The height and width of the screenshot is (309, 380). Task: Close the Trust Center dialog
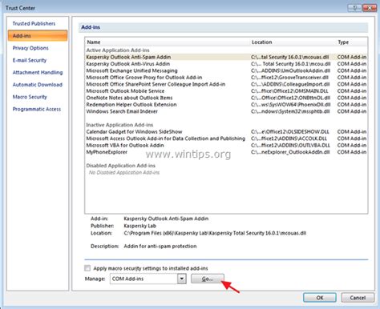(x=370, y=8)
